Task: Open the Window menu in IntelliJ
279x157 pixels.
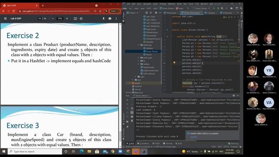Action: pos(204,4)
